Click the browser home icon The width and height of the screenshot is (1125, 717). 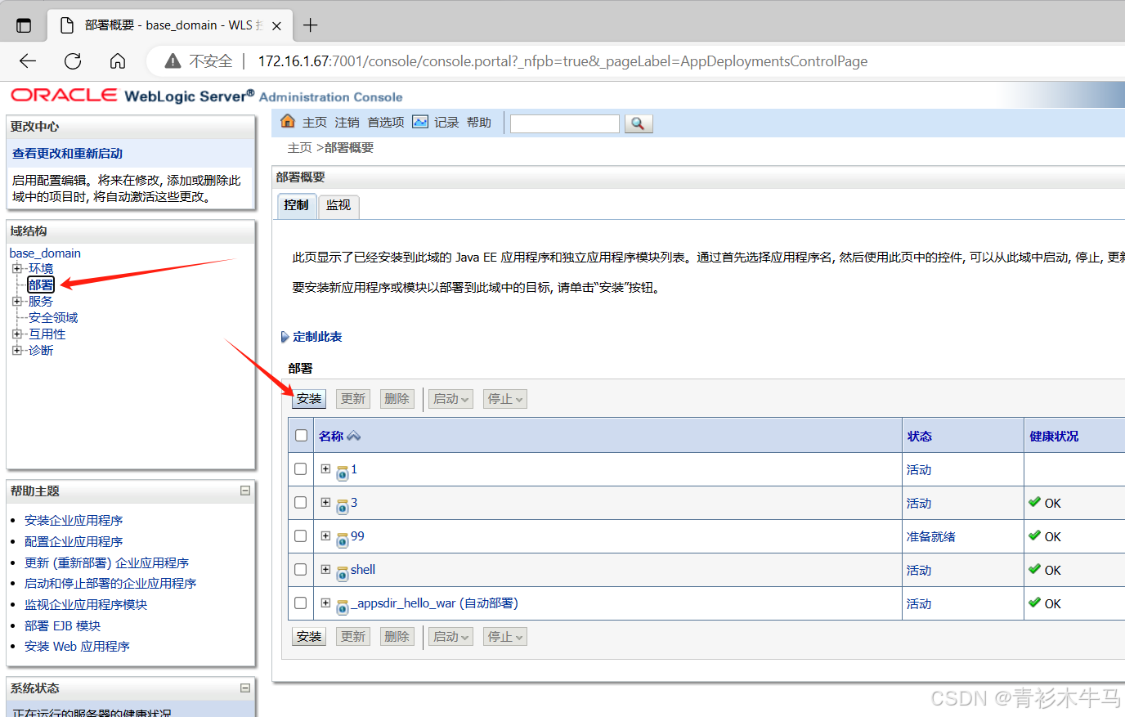[118, 61]
